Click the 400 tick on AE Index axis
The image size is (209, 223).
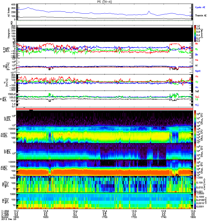click(13, 4)
